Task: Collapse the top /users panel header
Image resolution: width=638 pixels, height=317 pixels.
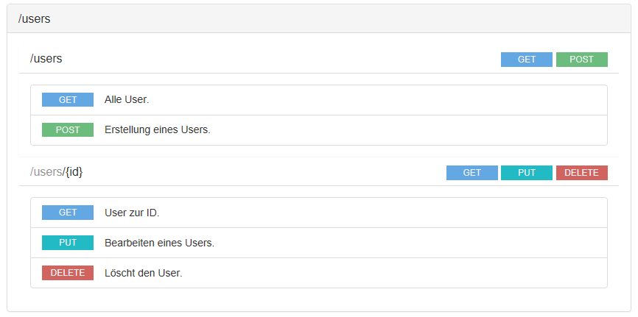Action: coord(35,19)
